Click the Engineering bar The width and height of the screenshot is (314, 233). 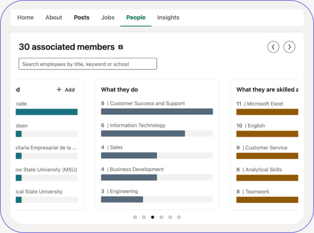[x=157, y=199]
